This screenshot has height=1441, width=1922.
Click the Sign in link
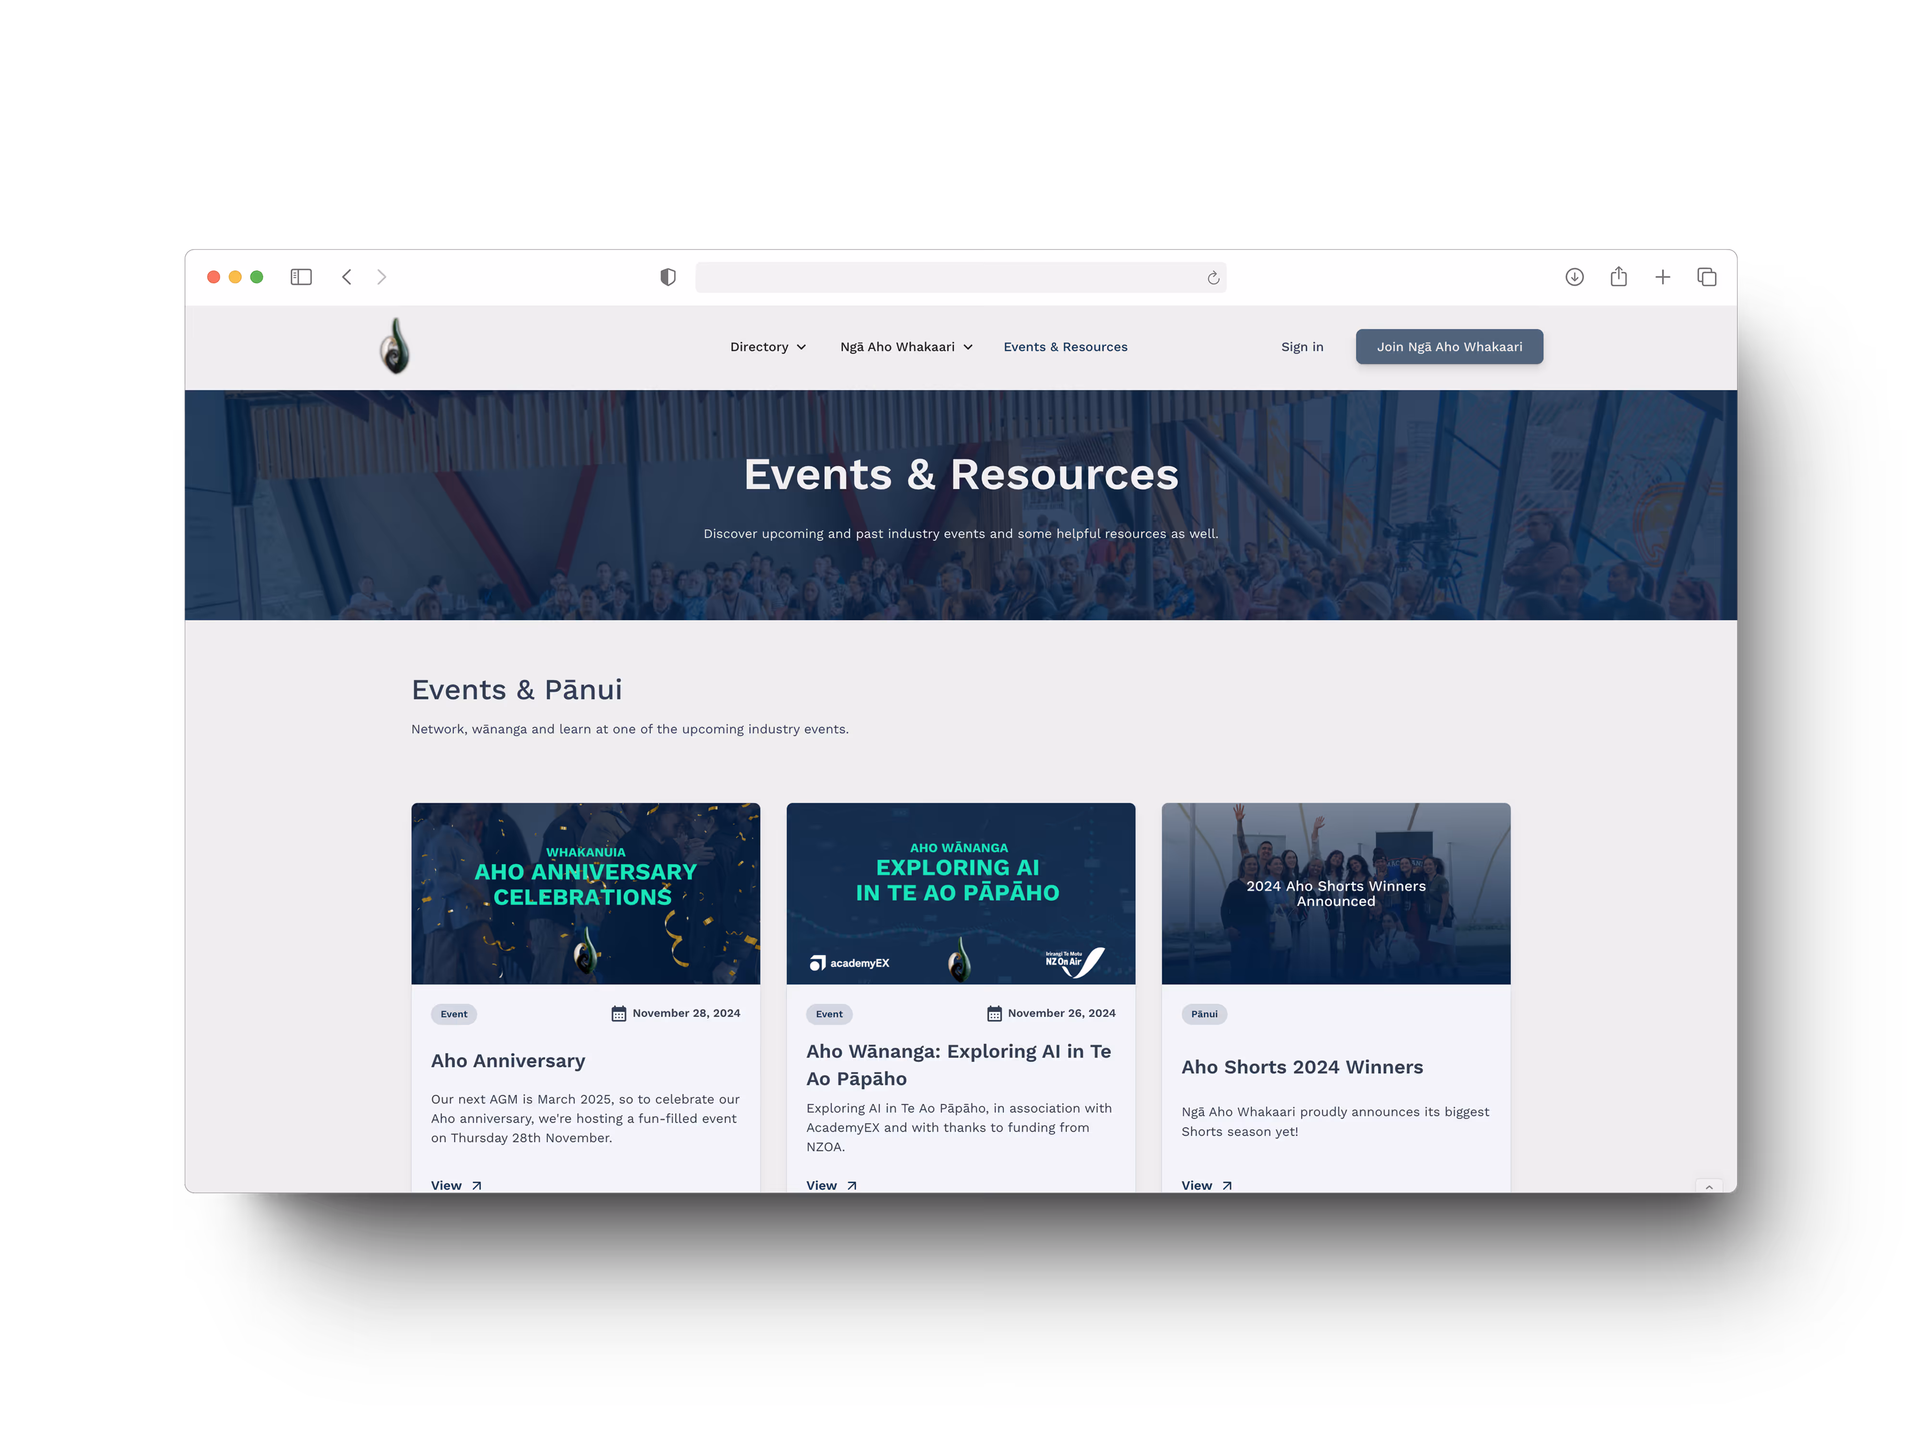click(x=1302, y=347)
